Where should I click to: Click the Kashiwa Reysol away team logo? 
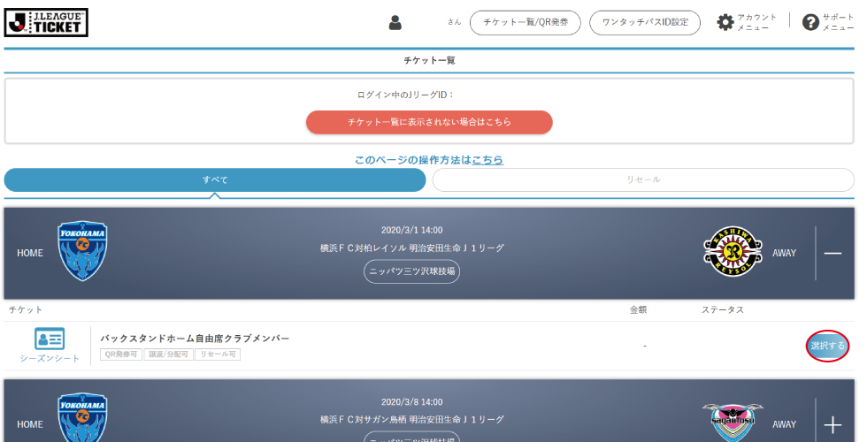coord(733,252)
